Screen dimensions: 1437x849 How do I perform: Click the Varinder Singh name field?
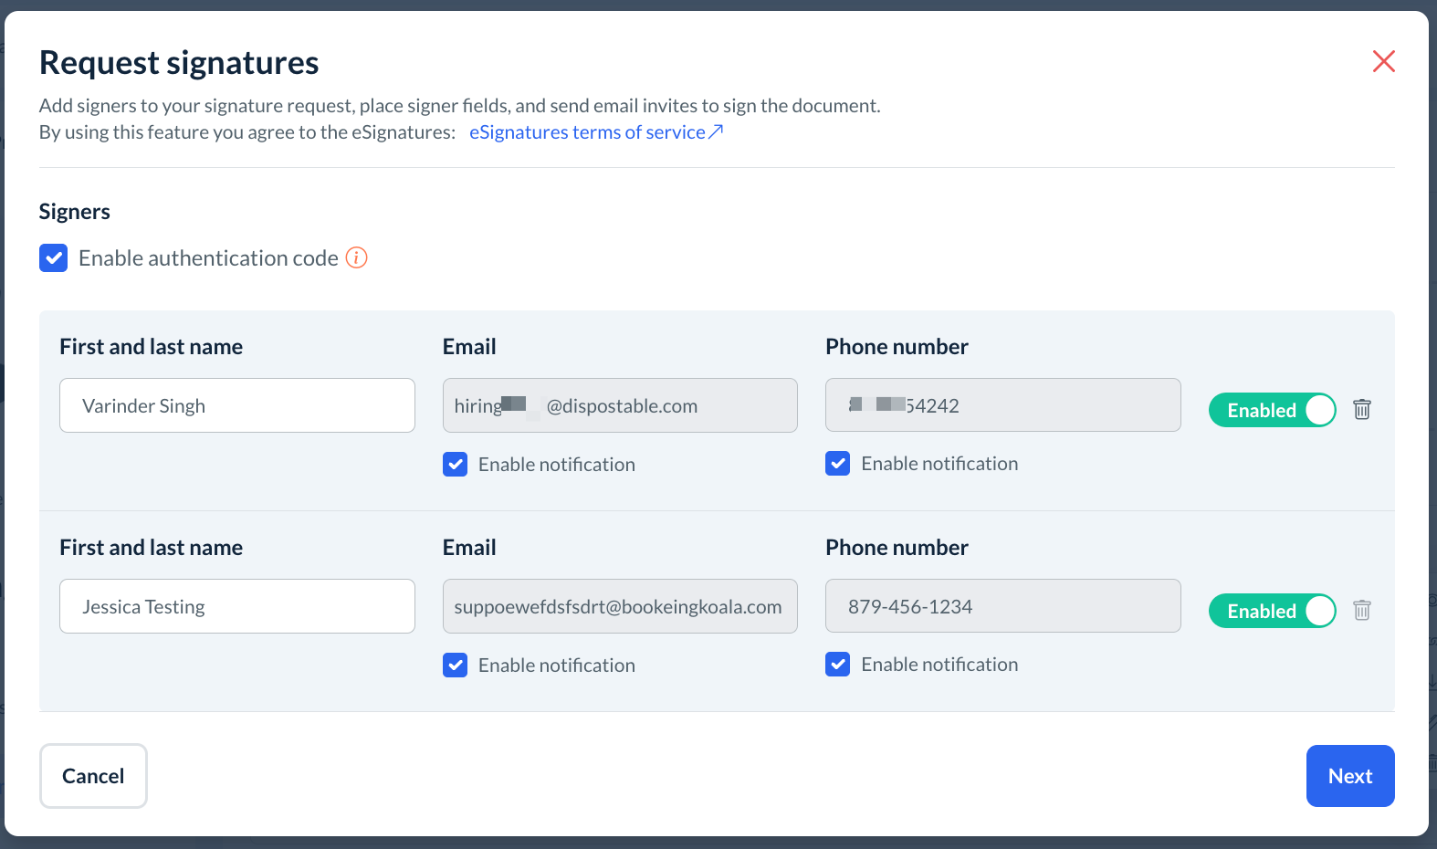(236, 405)
